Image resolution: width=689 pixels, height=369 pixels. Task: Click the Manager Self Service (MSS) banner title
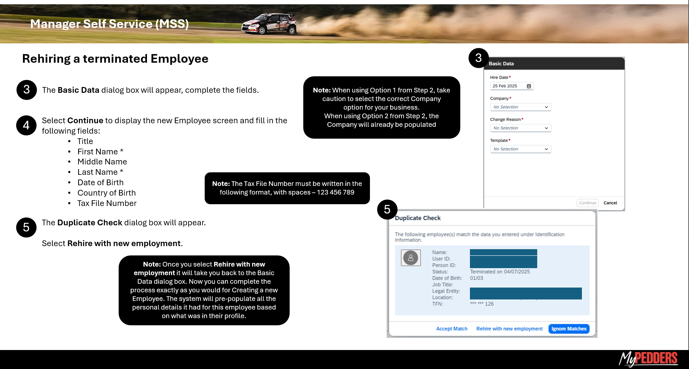pos(109,24)
